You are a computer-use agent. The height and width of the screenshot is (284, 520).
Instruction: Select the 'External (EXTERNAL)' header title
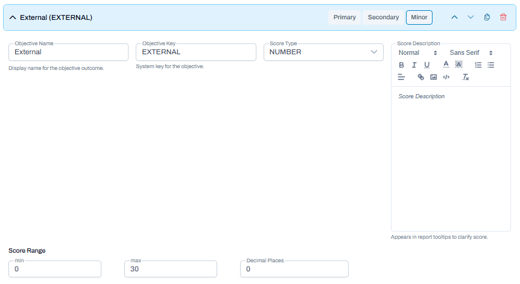[56, 17]
